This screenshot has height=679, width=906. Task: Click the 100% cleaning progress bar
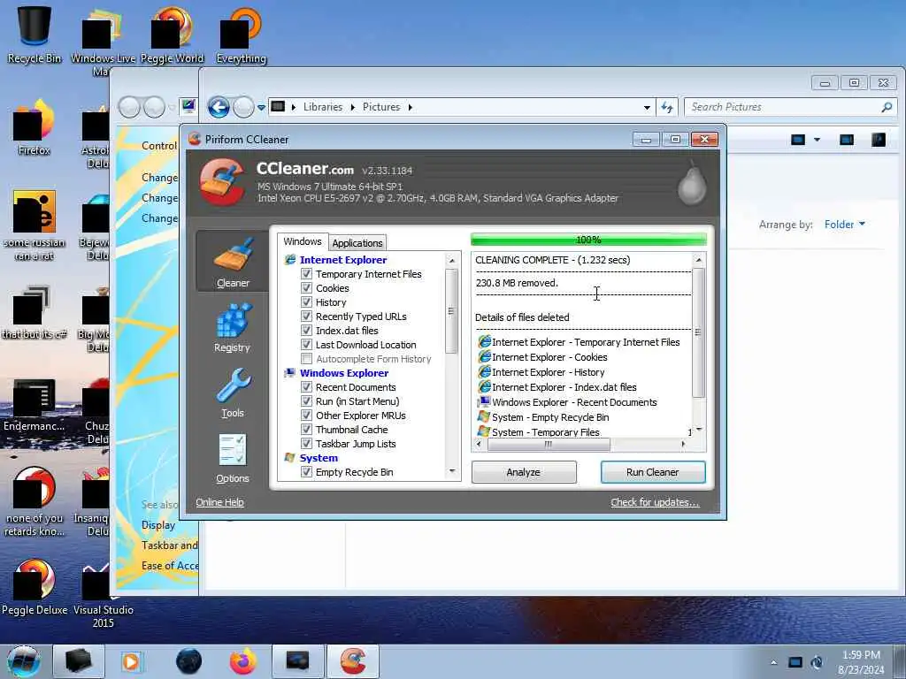[x=588, y=240]
